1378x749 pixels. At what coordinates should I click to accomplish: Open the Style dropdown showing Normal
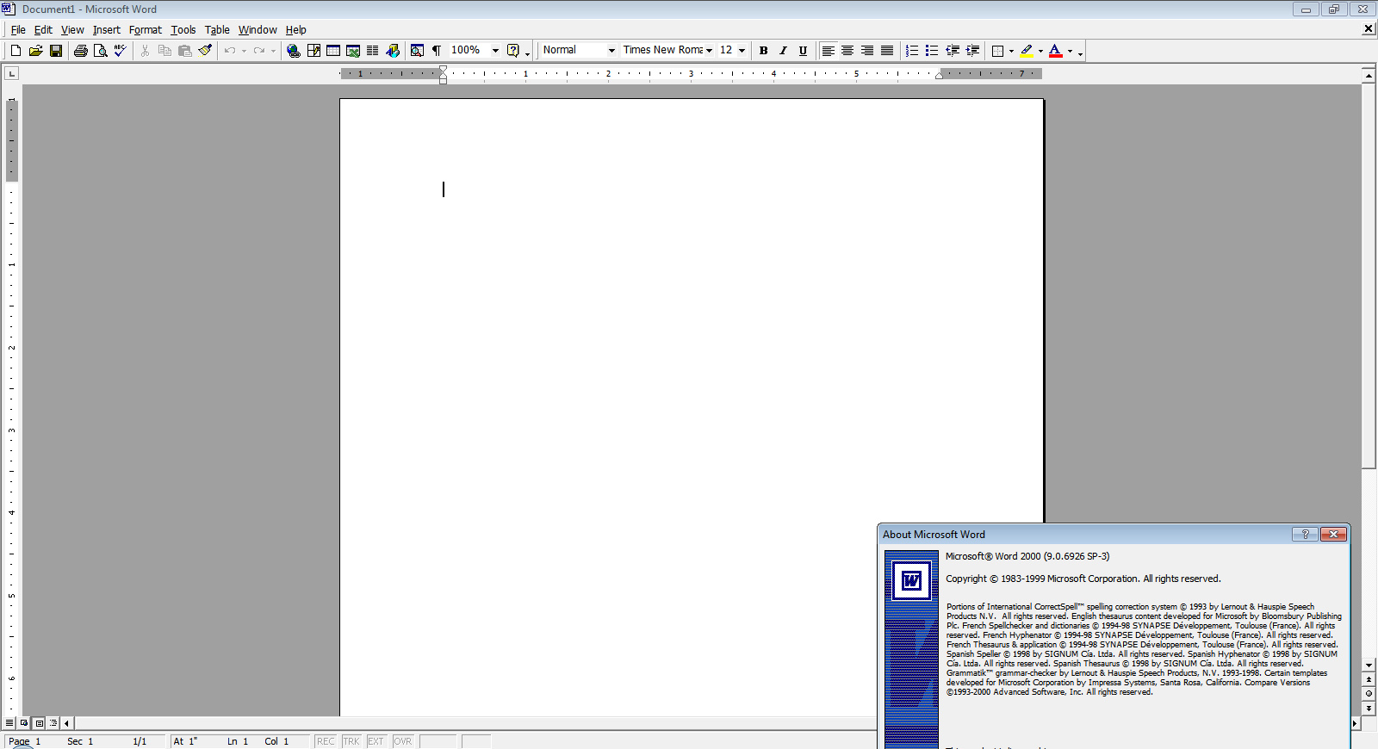(x=611, y=51)
